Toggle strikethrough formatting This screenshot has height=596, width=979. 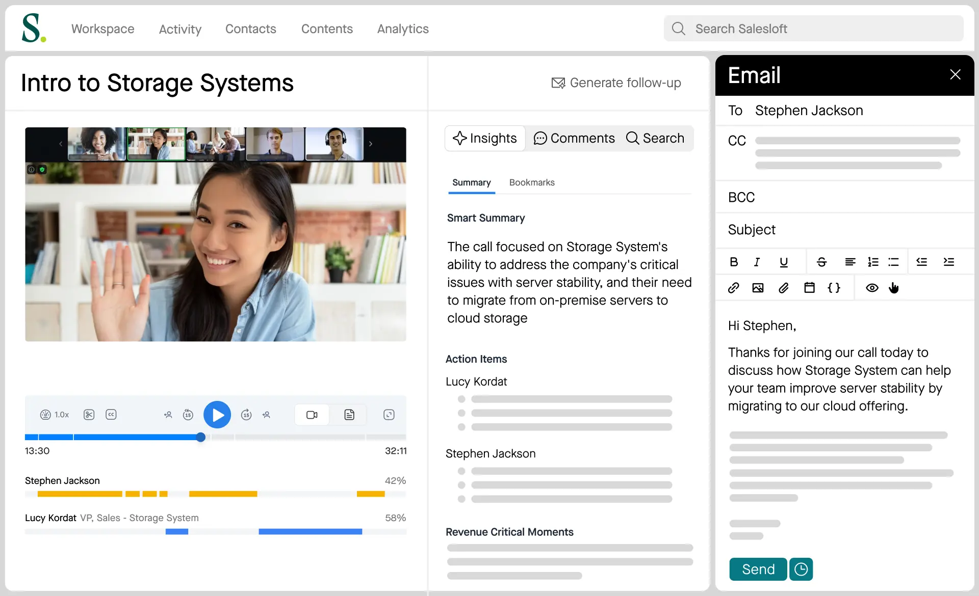[821, 262]
